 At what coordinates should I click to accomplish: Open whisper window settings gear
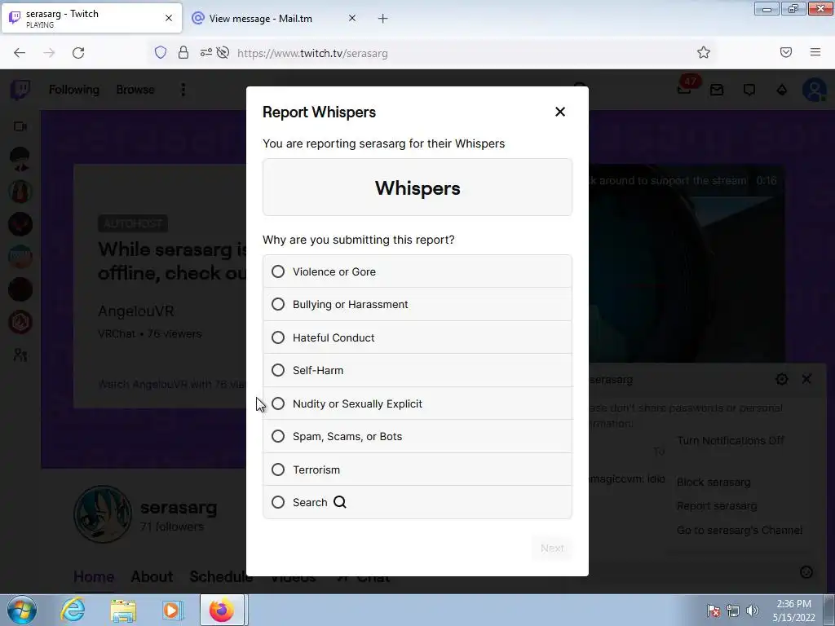coord(782,379)
